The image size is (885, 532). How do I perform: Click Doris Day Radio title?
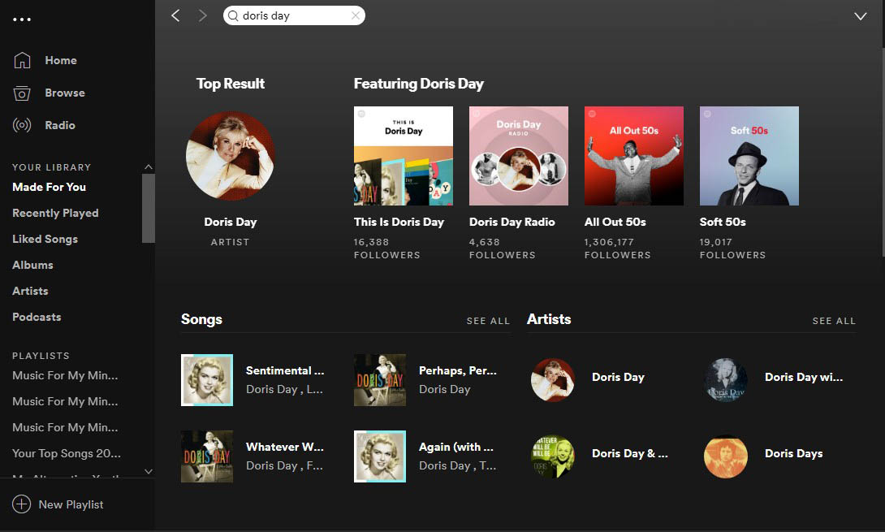pyautogui.click(x=512, y=222)
